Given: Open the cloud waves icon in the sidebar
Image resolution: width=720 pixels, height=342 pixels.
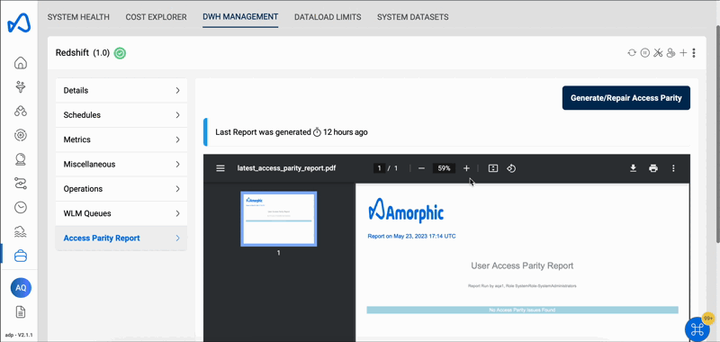Looking at the screenshot, I should point(20,232).
